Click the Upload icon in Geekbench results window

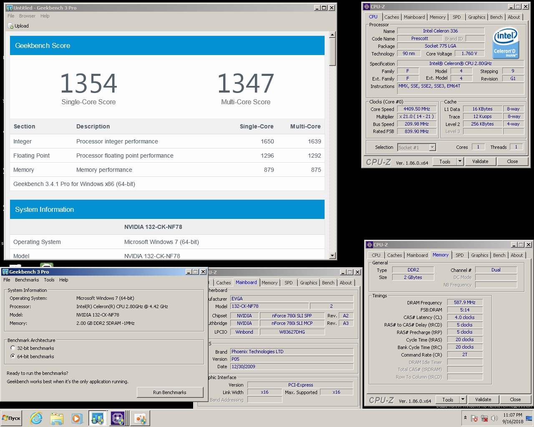pyautogui.click(x=10, y=26)
